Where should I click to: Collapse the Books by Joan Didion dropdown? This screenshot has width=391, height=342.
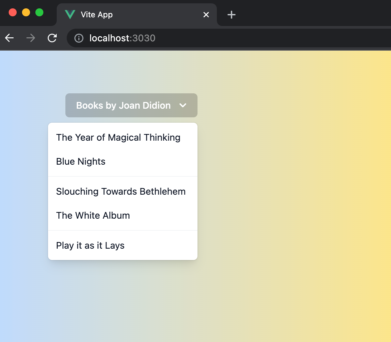click(x=131, y=105)
